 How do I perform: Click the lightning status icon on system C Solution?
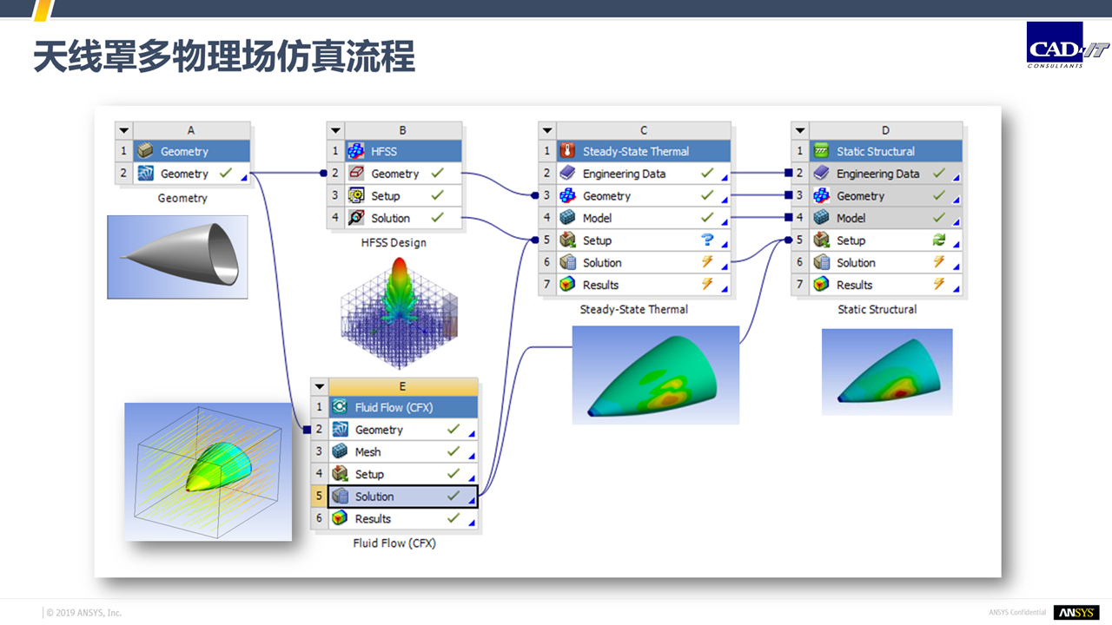707,262
